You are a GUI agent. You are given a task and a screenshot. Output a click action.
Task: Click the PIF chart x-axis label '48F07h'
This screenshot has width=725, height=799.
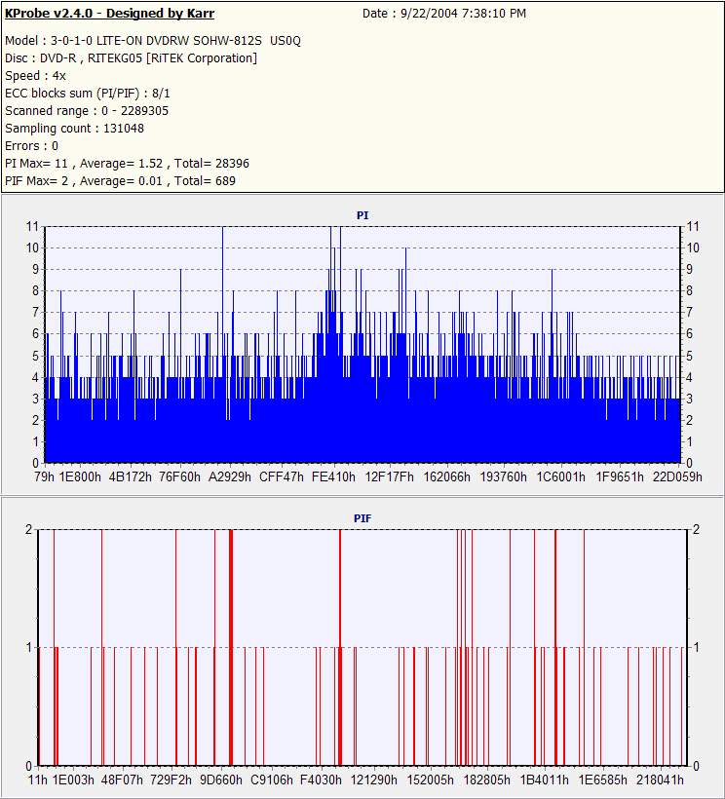click(x=122, y=780)
